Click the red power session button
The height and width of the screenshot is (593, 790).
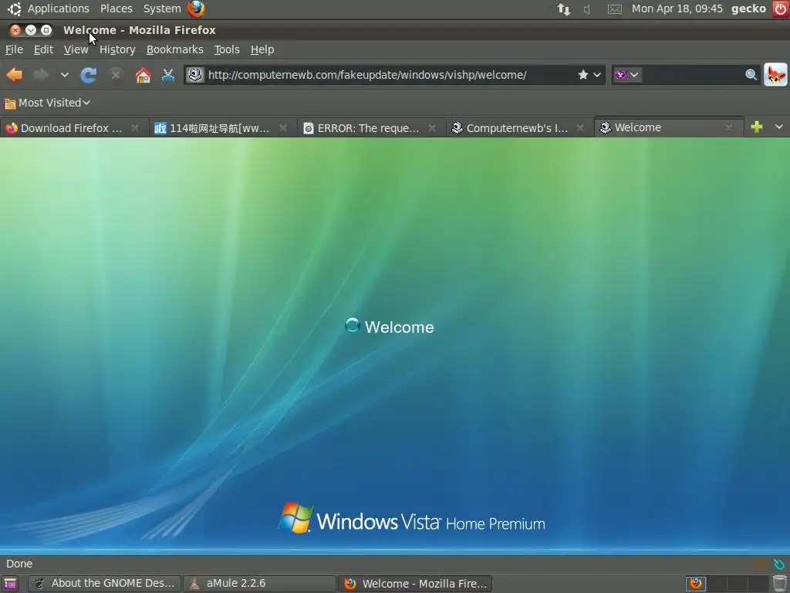(x=781, y=8)
